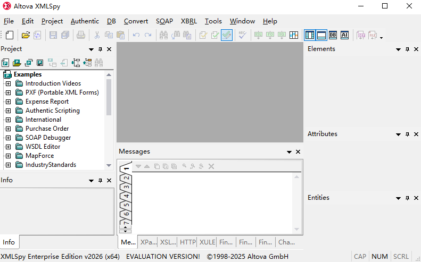Click the Open Project icon in Project panel
Screen dimensions: 421x262
17,63
